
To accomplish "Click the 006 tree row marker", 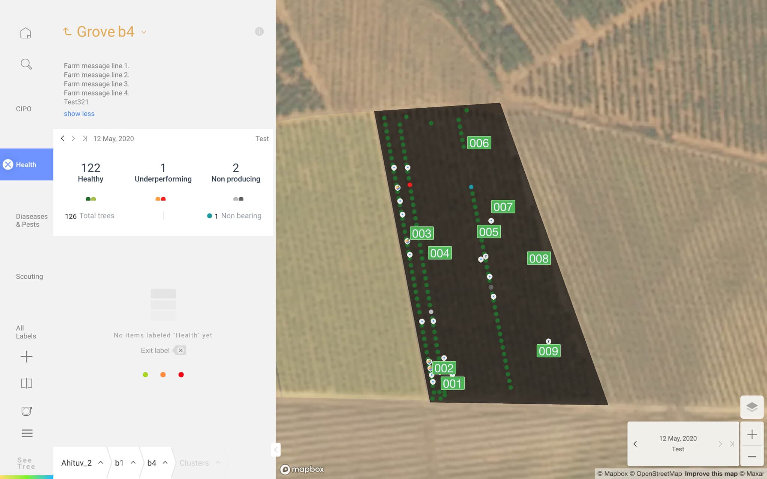I will [x=479, y=143].
